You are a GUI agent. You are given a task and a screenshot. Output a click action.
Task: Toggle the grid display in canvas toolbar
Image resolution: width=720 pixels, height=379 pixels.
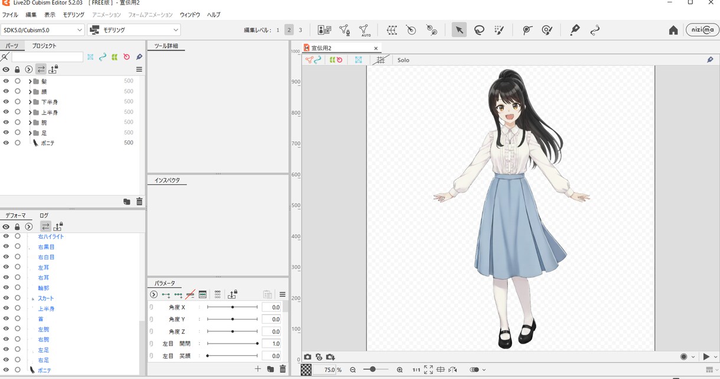point(381,60)
